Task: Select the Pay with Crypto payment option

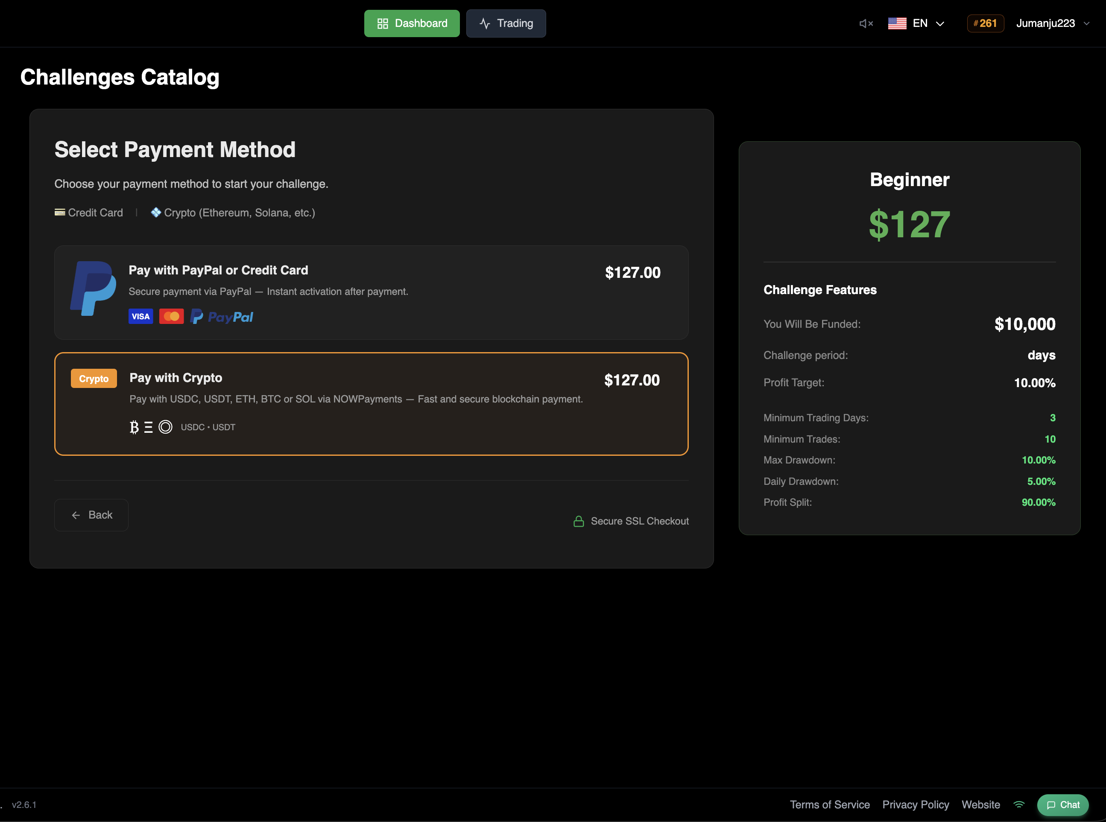Action: point(372,404)
